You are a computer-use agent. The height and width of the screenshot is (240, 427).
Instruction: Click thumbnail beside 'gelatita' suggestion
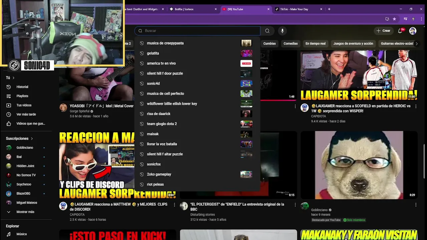point(246,53)
